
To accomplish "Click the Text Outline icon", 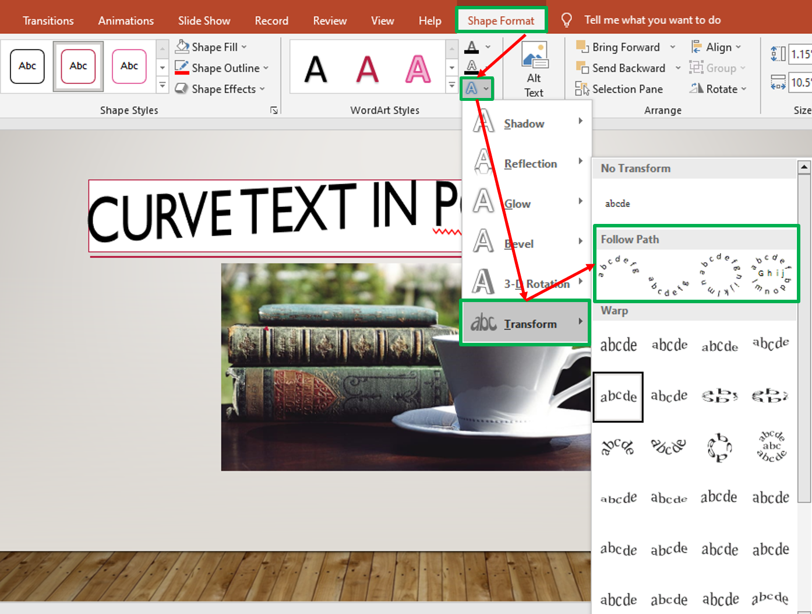I will pos(472,68).
